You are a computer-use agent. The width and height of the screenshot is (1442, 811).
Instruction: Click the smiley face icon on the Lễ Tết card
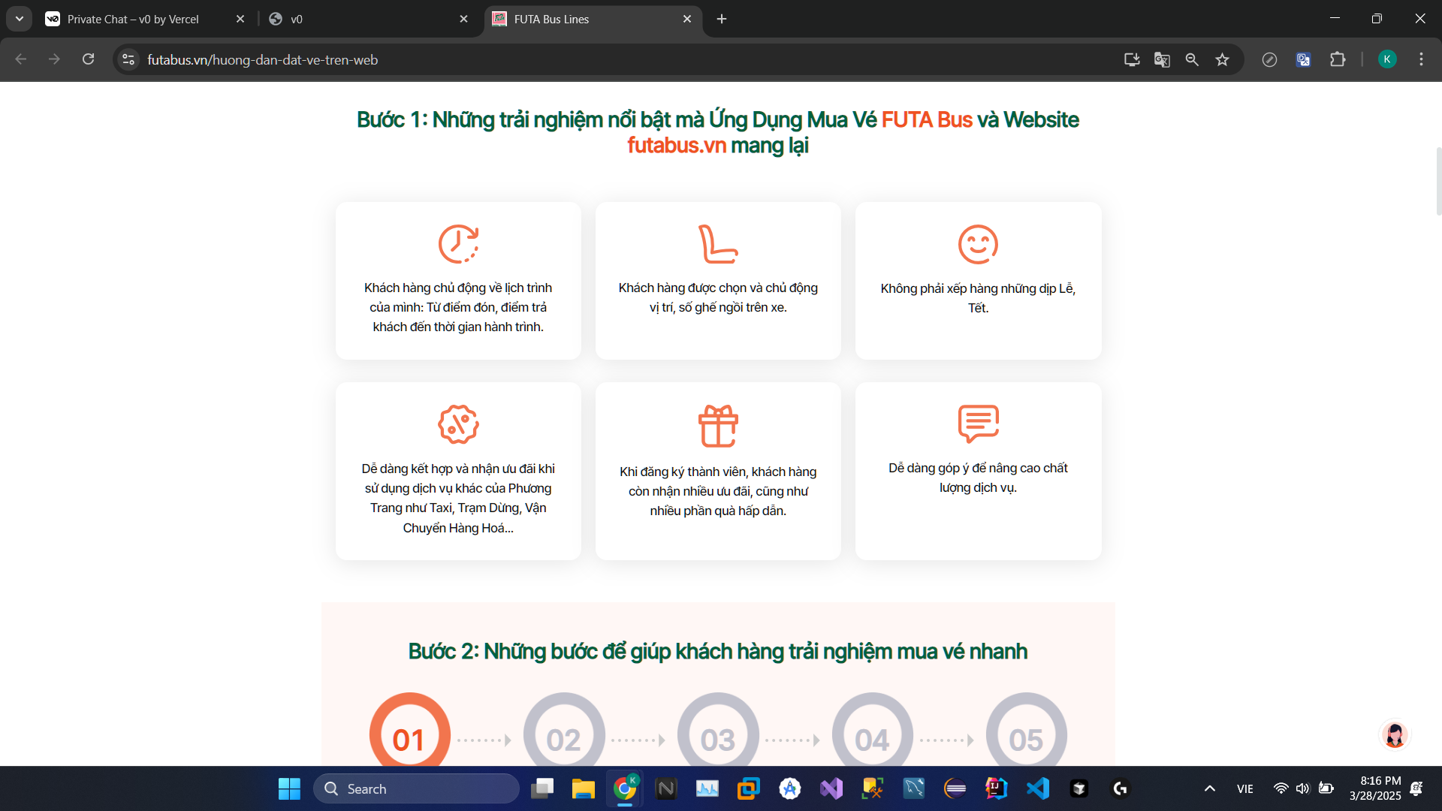(978, 244)
